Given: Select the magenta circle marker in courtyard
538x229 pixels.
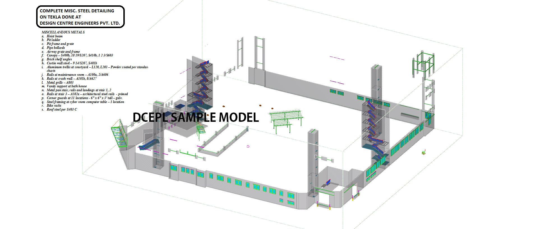Looking at the screenshot, I should (248, 146).
